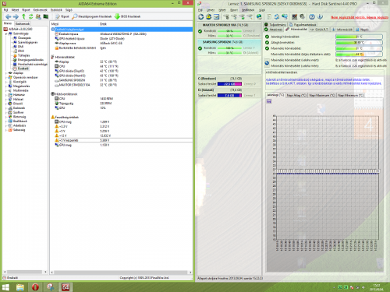The image size is (390, 292).
Task: Show the Napi Maximum (°C) chart tab
Action: [322, 96]
